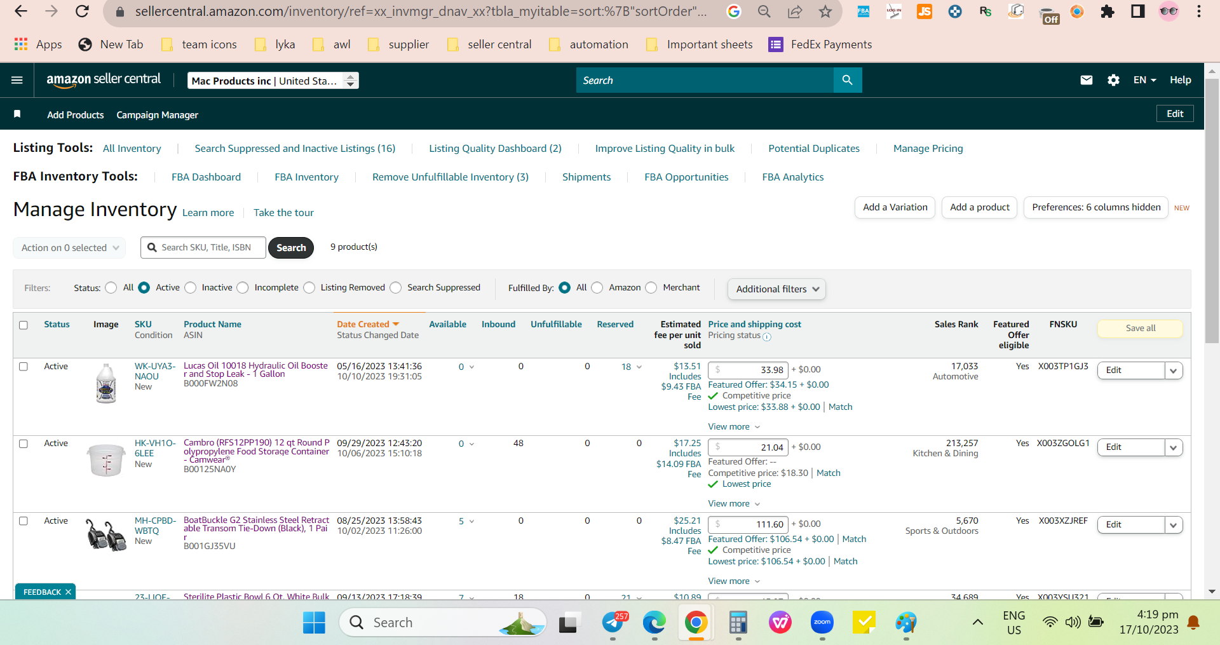
Task: Open Microsoft Edge from the taskbar
Action: coord(654,623)
